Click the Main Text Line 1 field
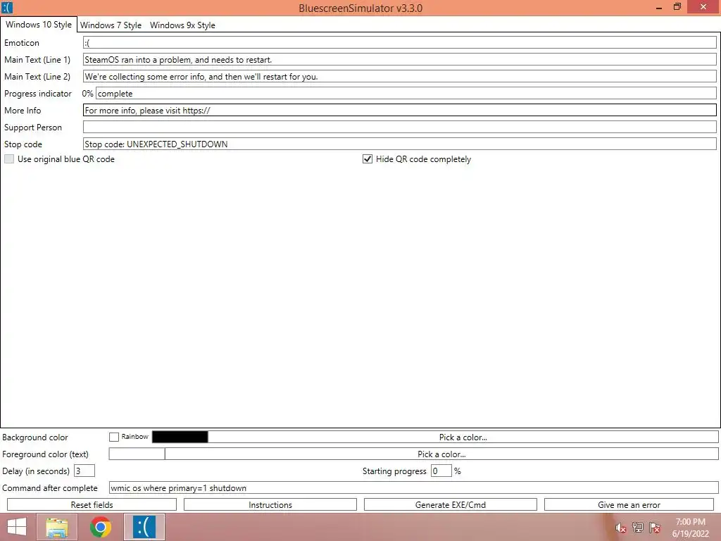This screenshot has height=541, width=721. coord(400,60)
